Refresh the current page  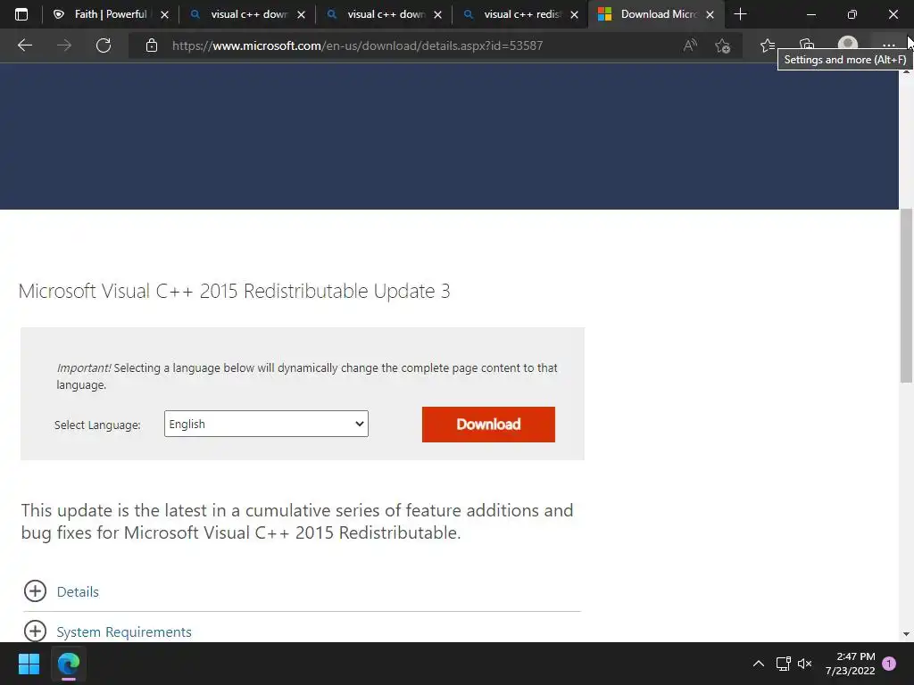point(104,45)
